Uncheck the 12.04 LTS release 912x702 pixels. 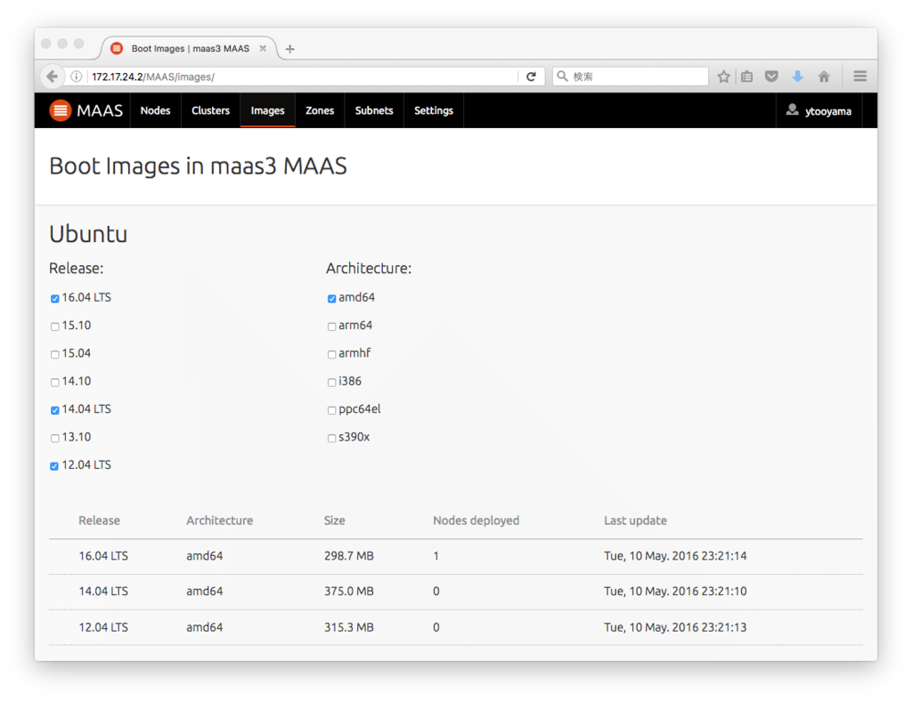(54, 466)
